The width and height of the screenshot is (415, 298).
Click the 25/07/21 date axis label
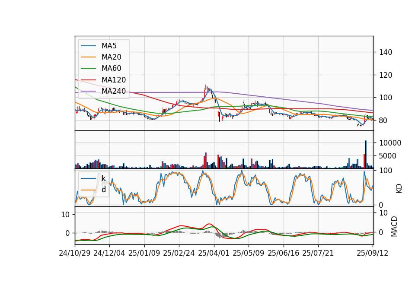click(318, 253)
